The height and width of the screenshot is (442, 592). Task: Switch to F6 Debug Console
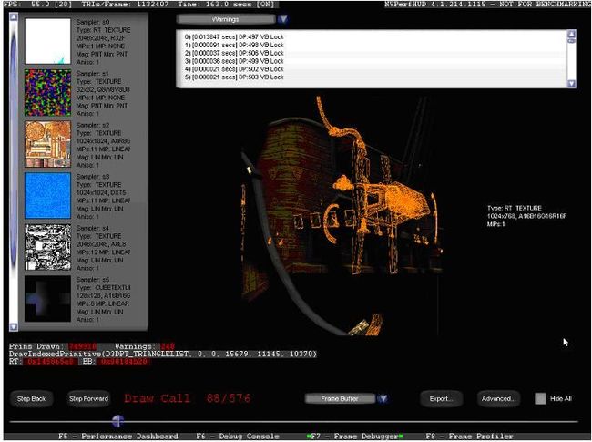coord(238,436)
